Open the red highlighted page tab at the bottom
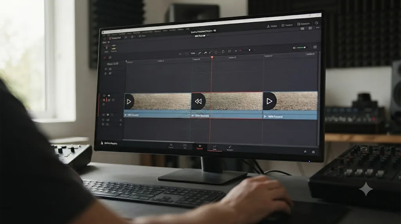The image size is (401, 224). pos(199,147)
